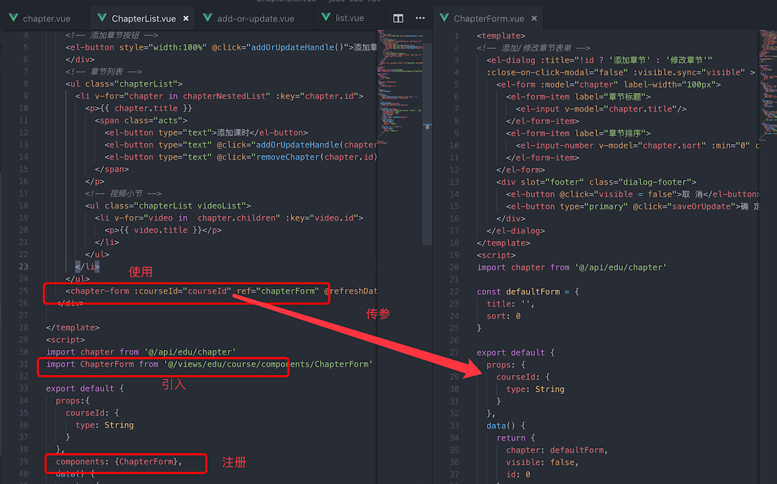Image resolution: width=777 pixels, height=484 pixels.
Task: Click 'ref="chapterForm"' attribute on line 25
Action: click(x=278, y=291)
